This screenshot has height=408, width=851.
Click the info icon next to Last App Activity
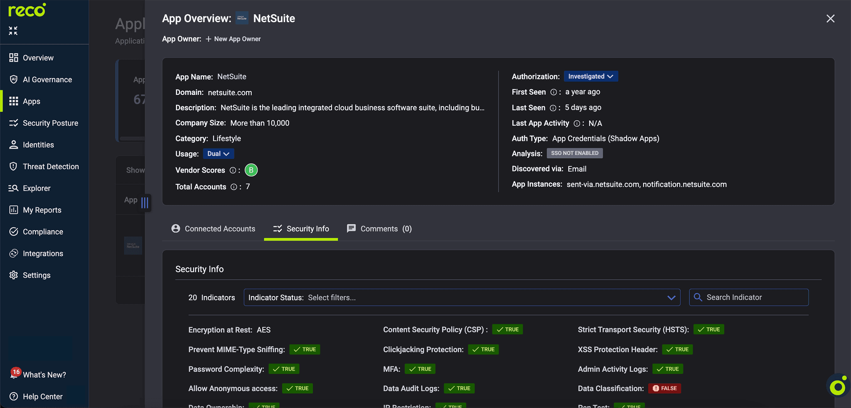pyautogui.click(x=577, y=124)
